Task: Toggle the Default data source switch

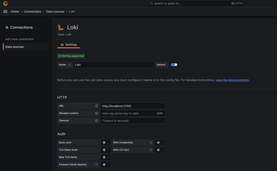Action: click(x=174, y=65)
